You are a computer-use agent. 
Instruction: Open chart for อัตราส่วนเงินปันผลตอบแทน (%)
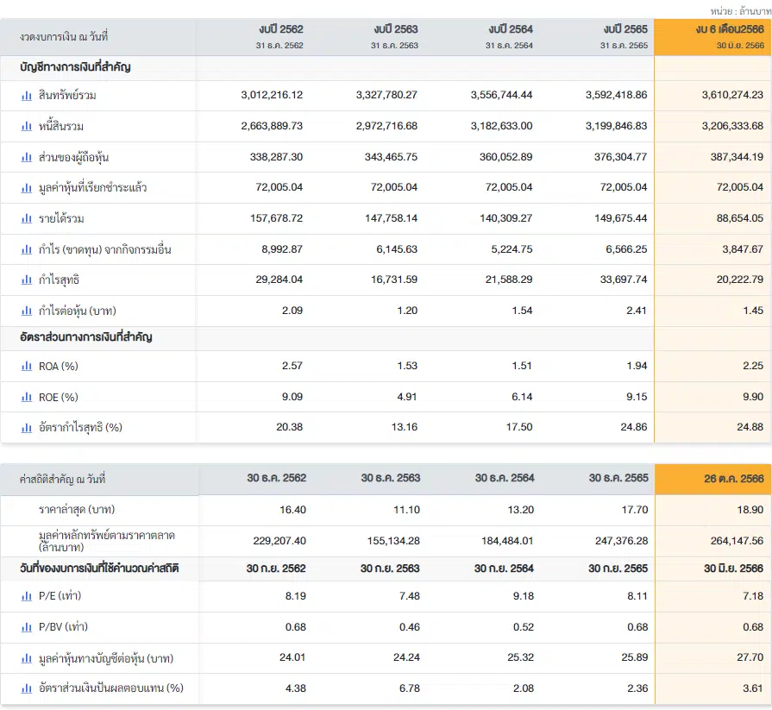click(x=27, y=688)
